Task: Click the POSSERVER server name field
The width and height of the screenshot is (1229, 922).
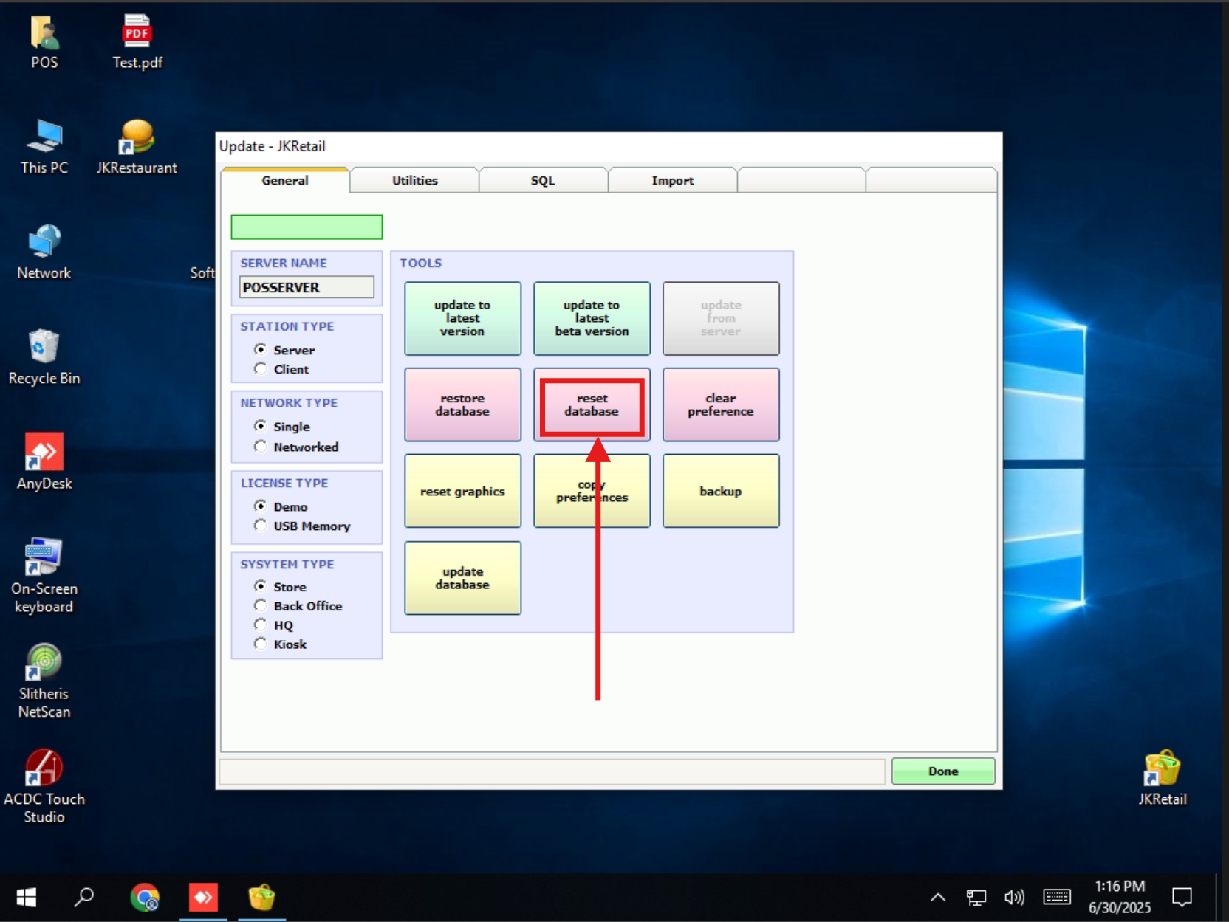Action: (307, 287)
